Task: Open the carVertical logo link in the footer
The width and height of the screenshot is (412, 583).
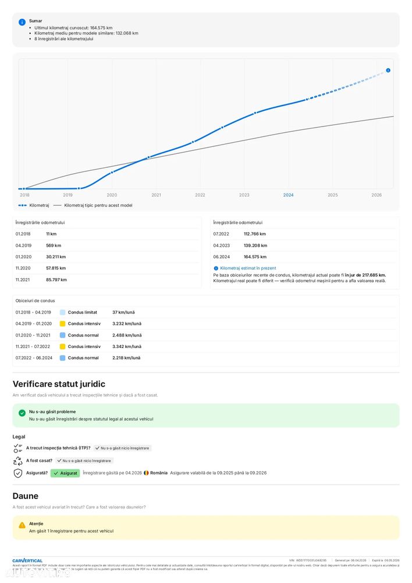Action: click(27, 560)
